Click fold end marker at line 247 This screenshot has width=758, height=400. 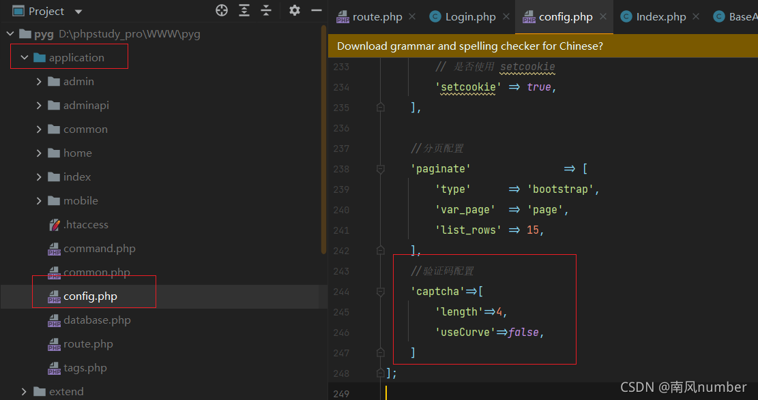(381, 353)
